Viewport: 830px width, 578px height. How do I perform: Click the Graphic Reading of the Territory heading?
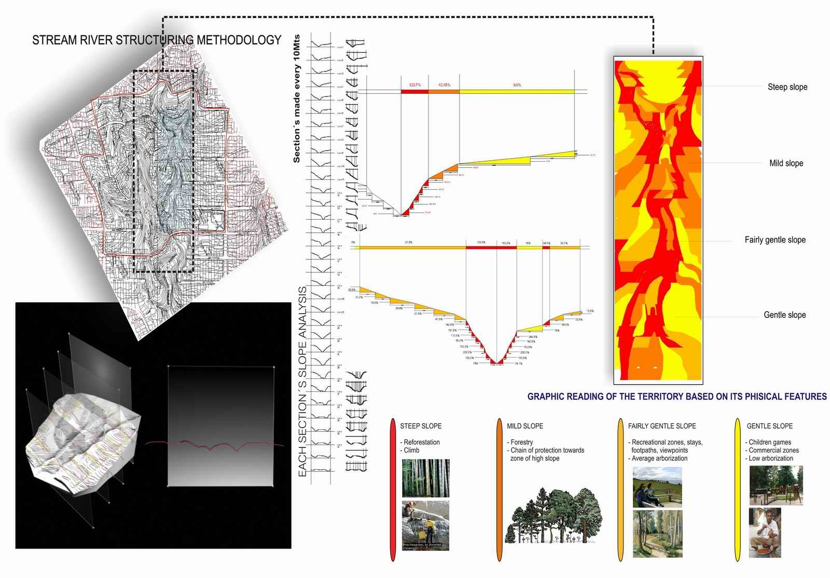coord(677,397)
